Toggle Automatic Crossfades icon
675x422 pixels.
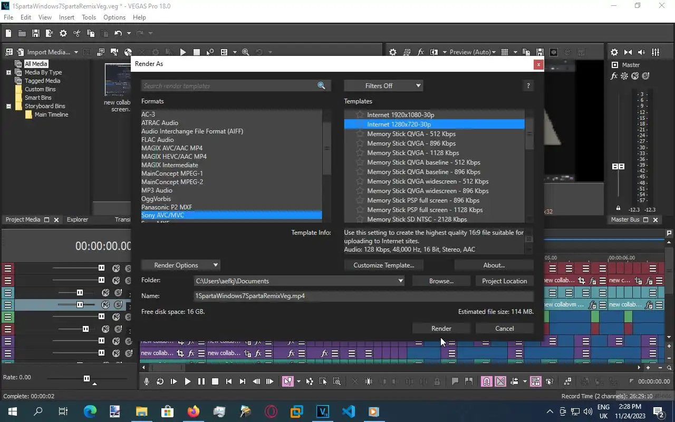pyautogui.click(x=500, y=381)
